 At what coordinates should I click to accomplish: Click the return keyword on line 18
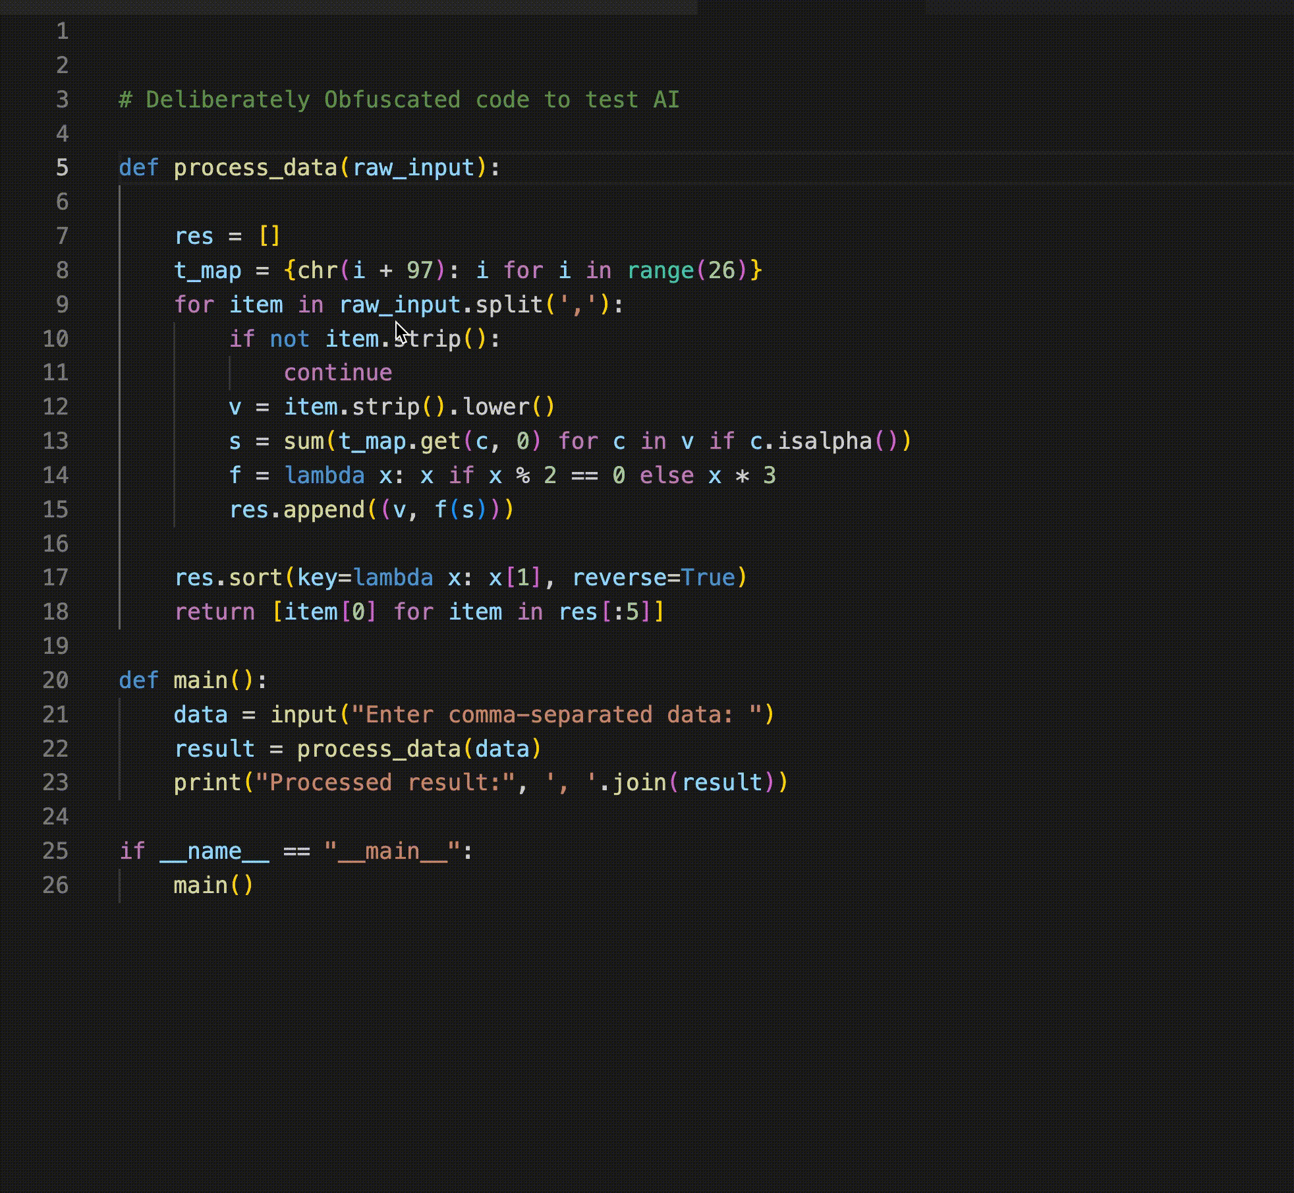pyautogui.click(x=214, y=612)
